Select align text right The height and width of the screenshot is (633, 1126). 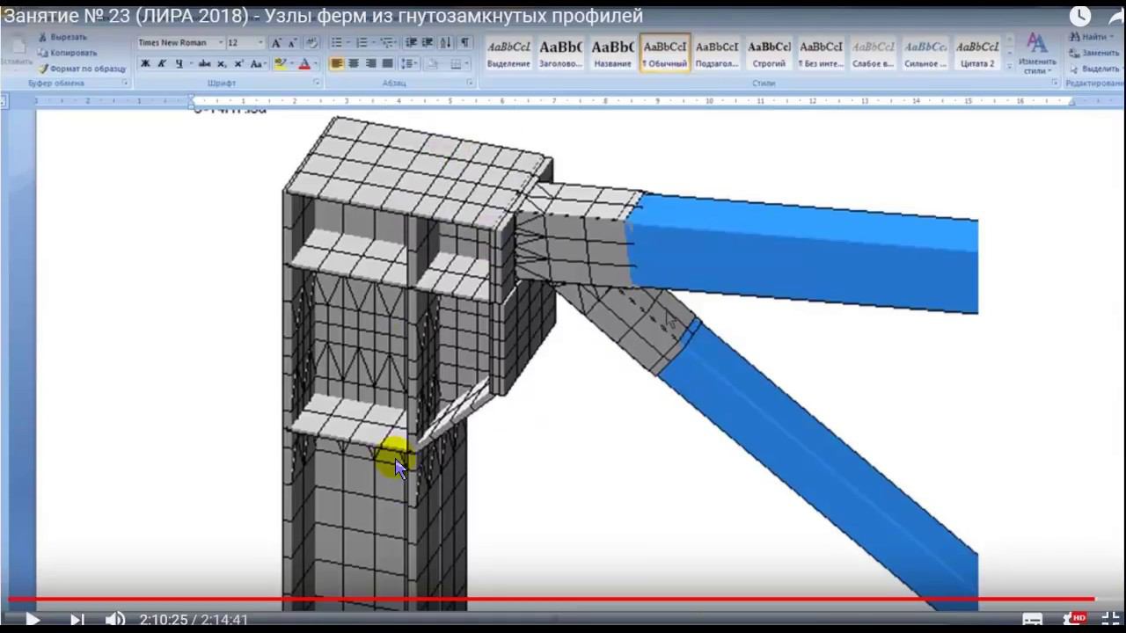point(370,64)
